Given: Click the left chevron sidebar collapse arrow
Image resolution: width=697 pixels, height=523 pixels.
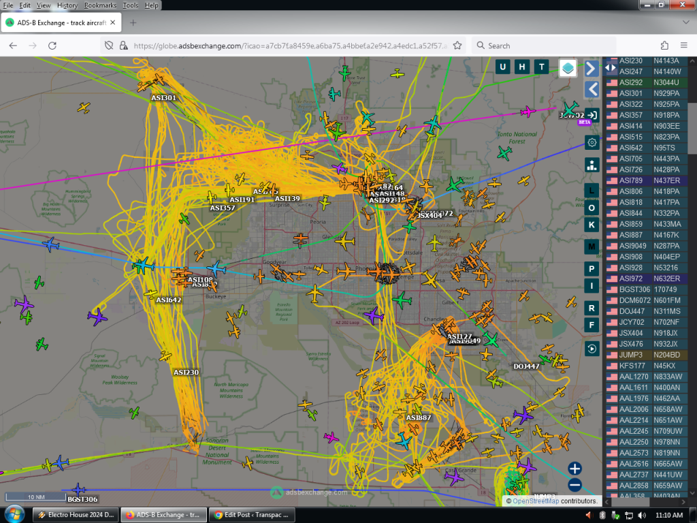Looking at the screenshot, I should tap(591, 89).
